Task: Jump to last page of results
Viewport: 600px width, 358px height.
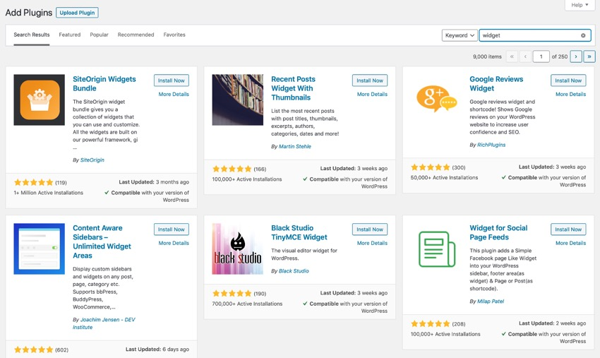Action: pyautogui.click(x=589, y=56)
